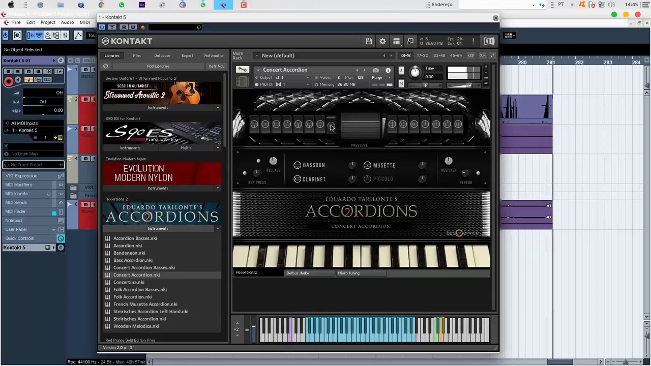Viewport: 651px width, 366px height.
Task: Click the Add Libraries button
Action: point(158,66)
